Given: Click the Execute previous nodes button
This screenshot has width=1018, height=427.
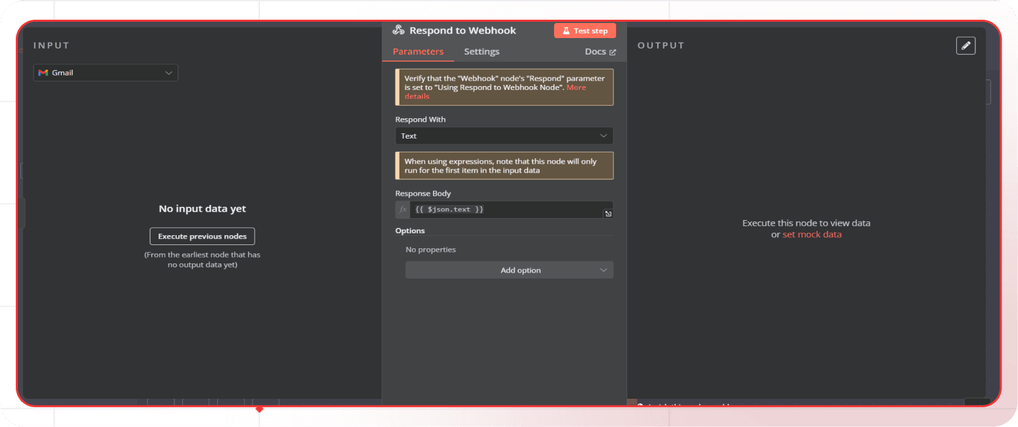Looking at the screenshot, I should (202, 236).
